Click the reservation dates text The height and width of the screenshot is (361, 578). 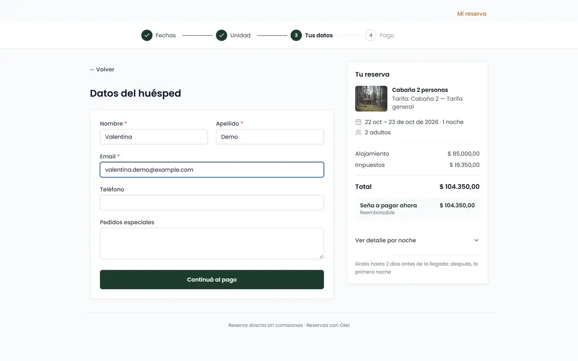[414, 122]
